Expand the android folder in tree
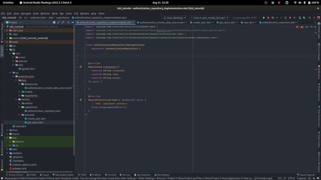This screenshot has width=321, height=180. [7, 38]
